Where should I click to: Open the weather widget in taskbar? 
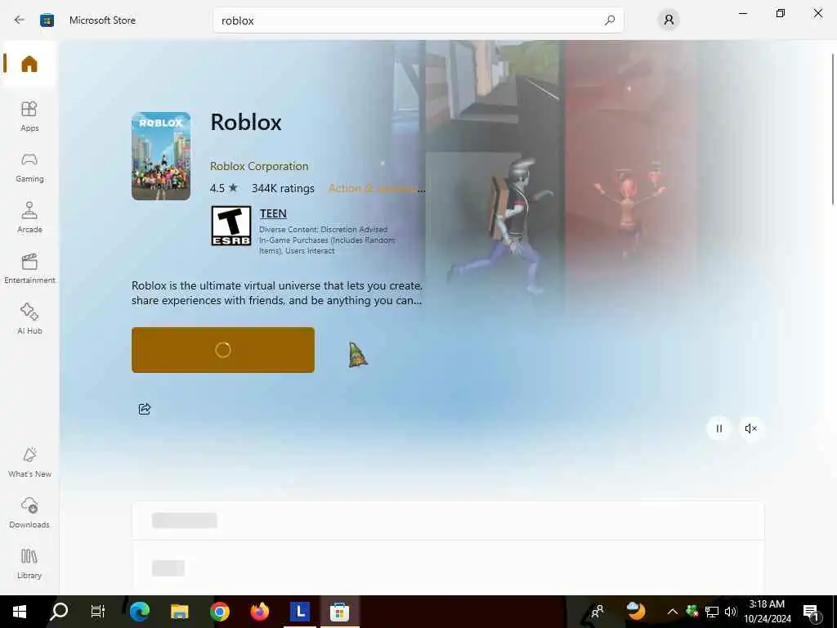click(x=636, y=610)
